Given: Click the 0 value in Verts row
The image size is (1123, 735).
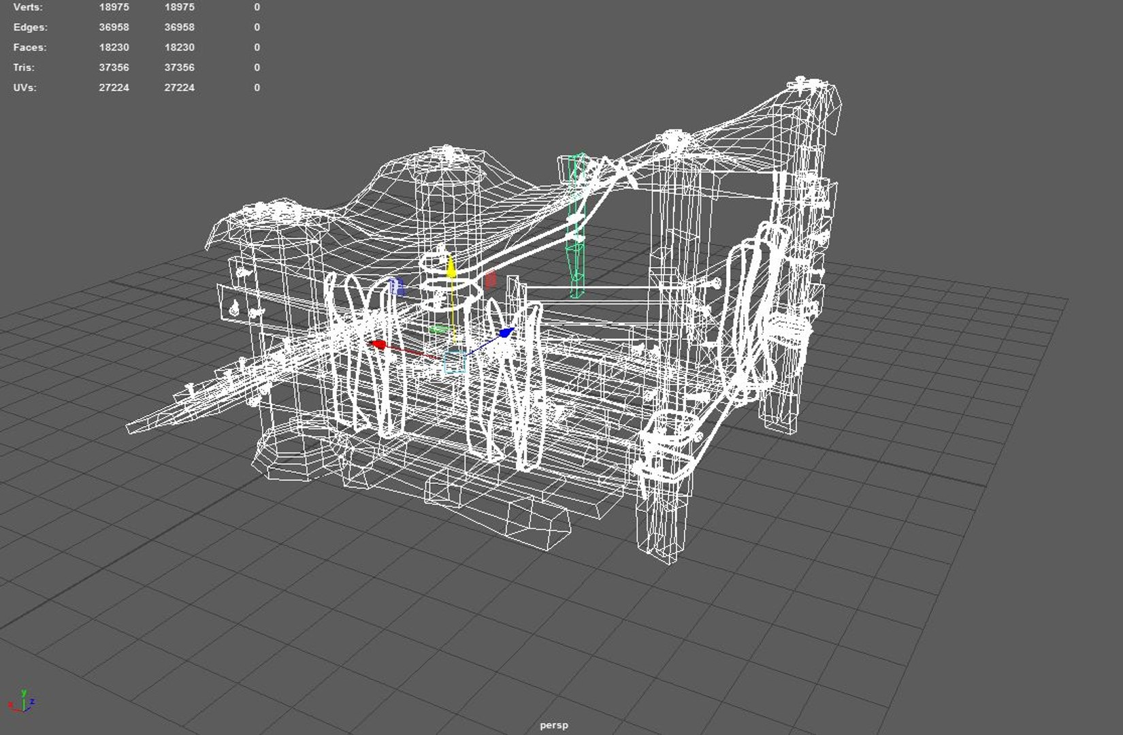Looking at the screenshot, I should click(257, 7).
